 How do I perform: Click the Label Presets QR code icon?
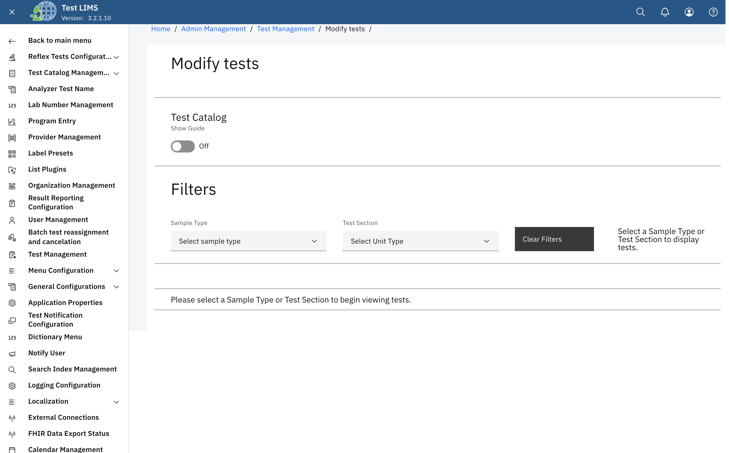click(x=12, y=154)
